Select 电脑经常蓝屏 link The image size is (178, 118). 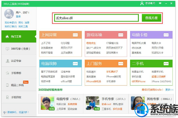(48, 77)
